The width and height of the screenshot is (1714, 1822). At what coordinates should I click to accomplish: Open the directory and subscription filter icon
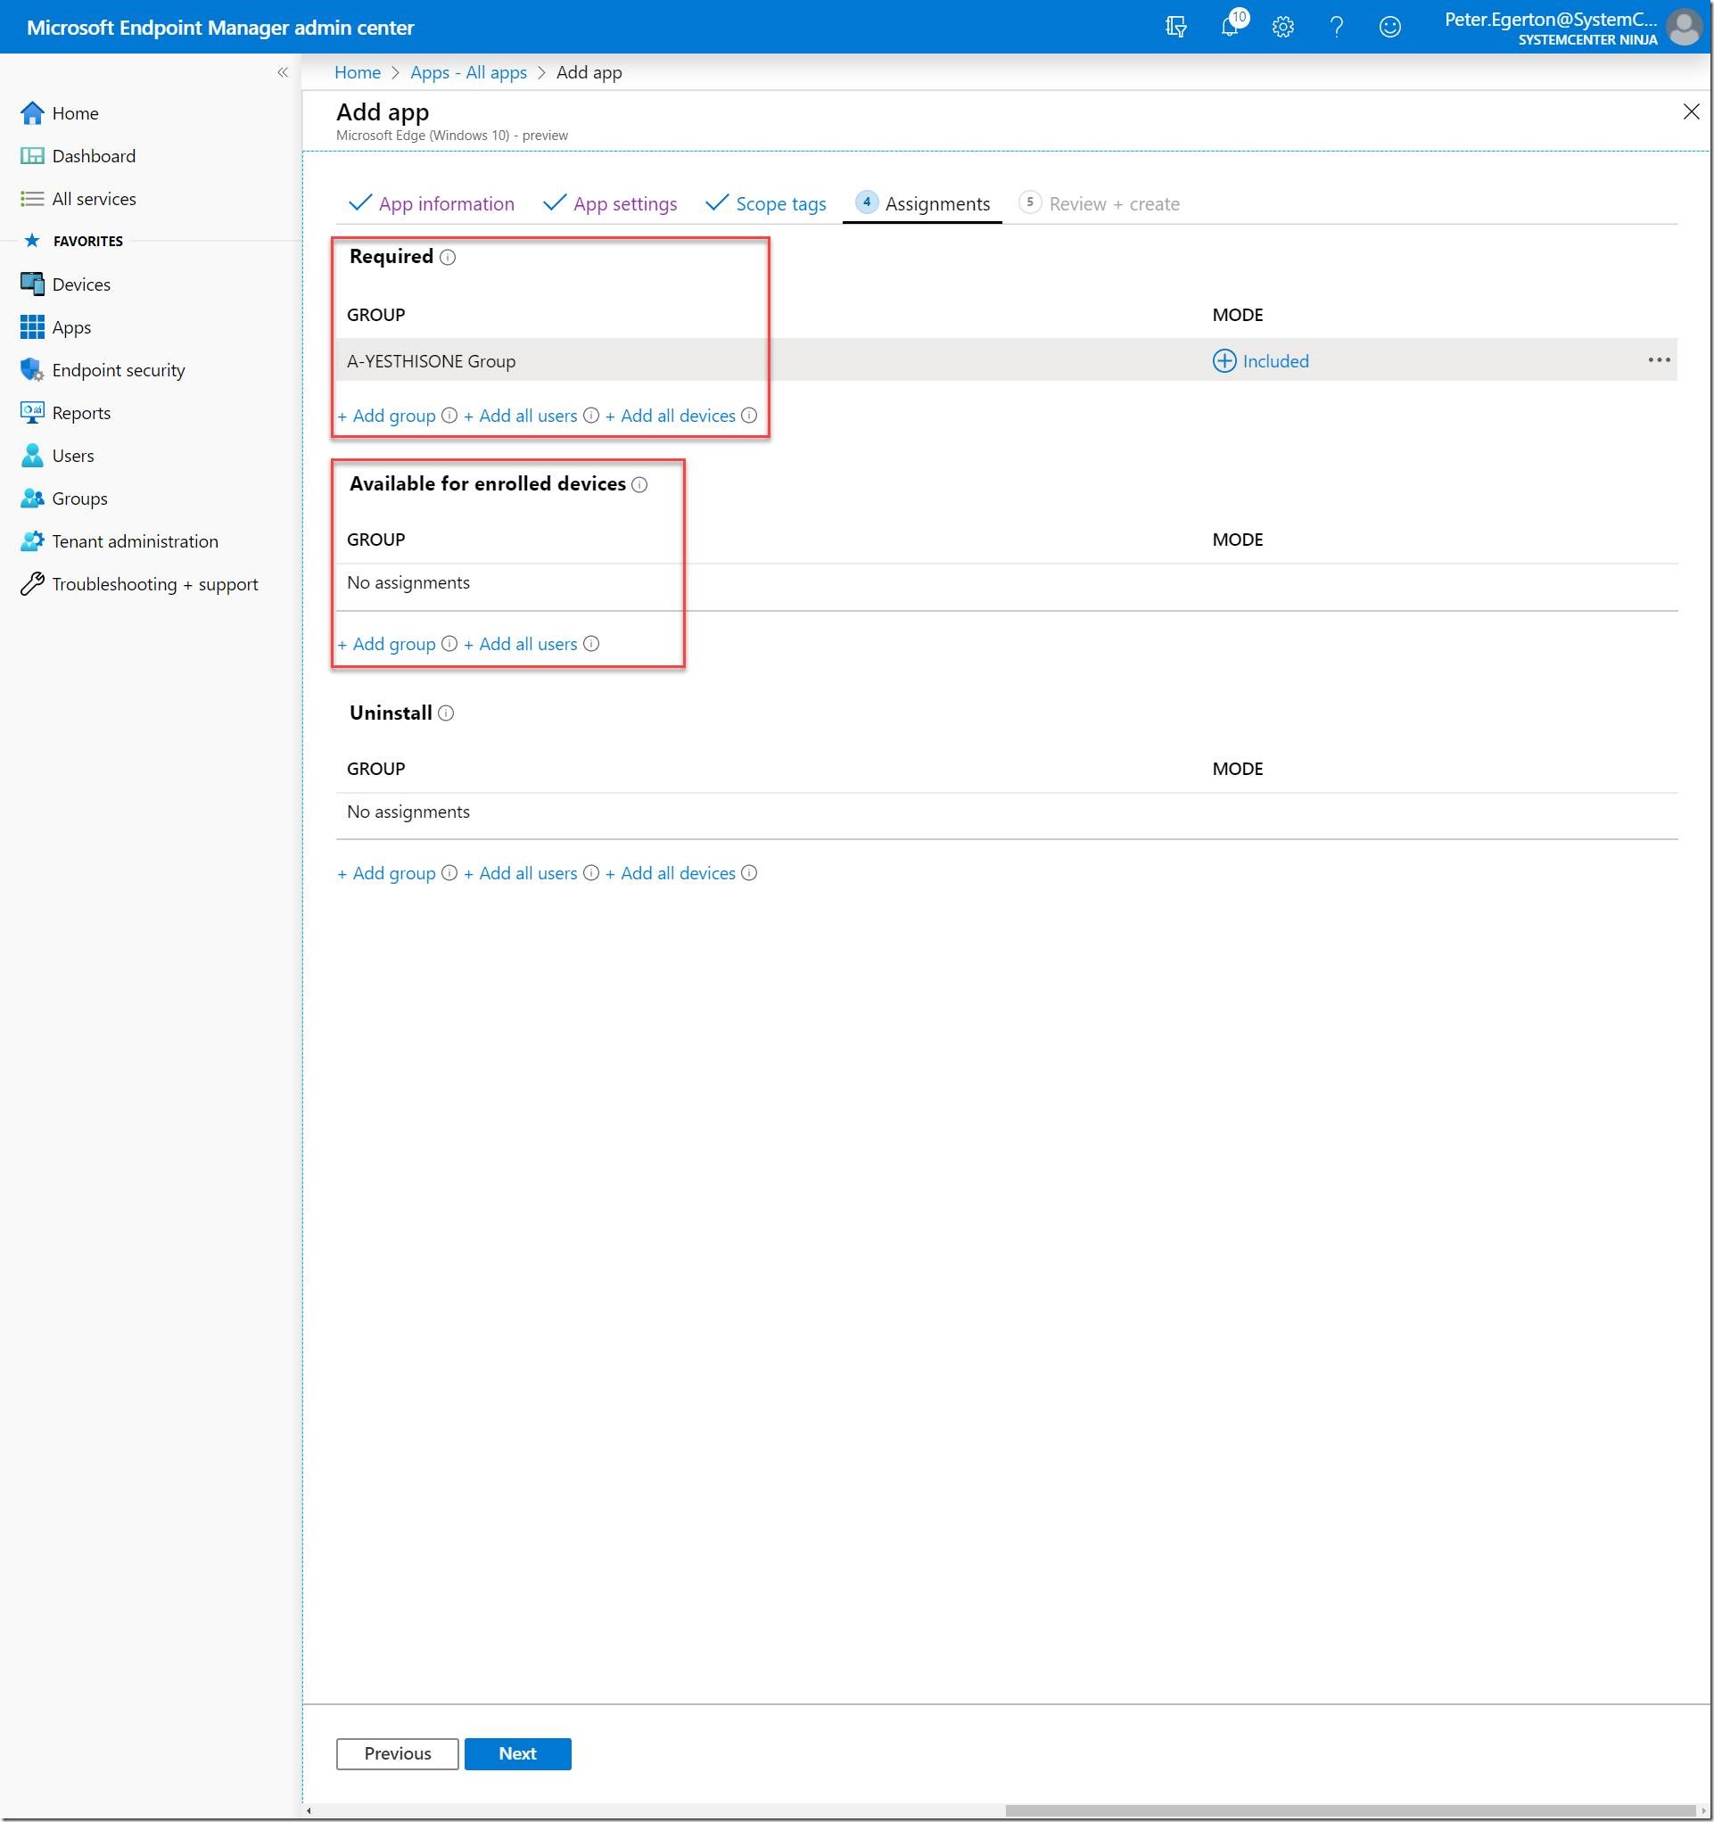point(1175,27)
